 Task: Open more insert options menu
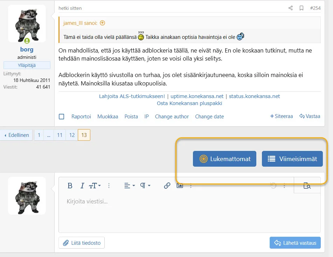(x=191, y=186)
